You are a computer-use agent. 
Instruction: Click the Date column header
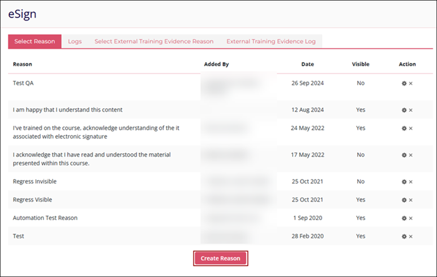(x=307, y=64)
